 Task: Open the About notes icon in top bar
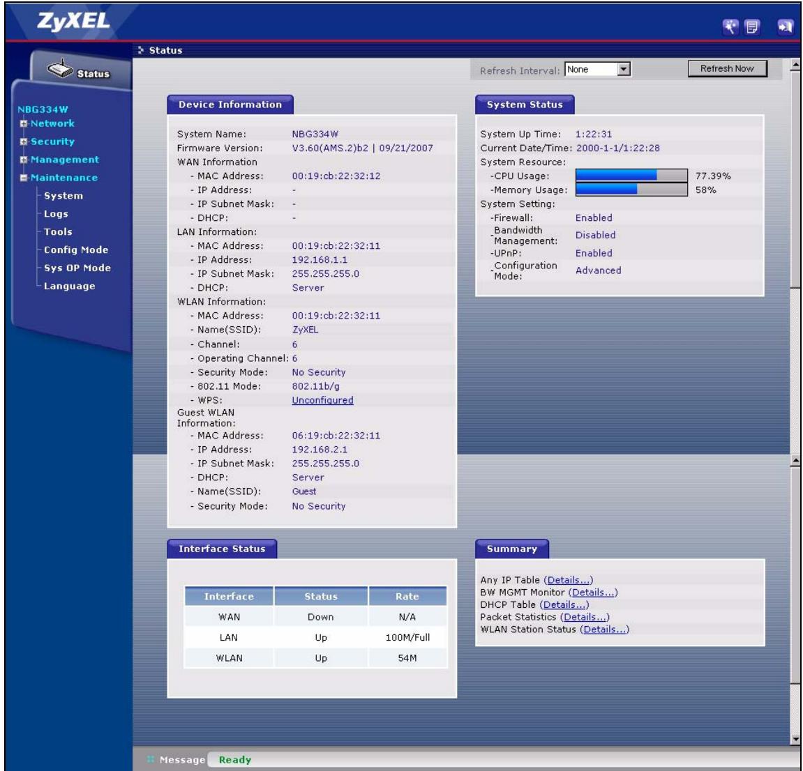pos(752,26)
